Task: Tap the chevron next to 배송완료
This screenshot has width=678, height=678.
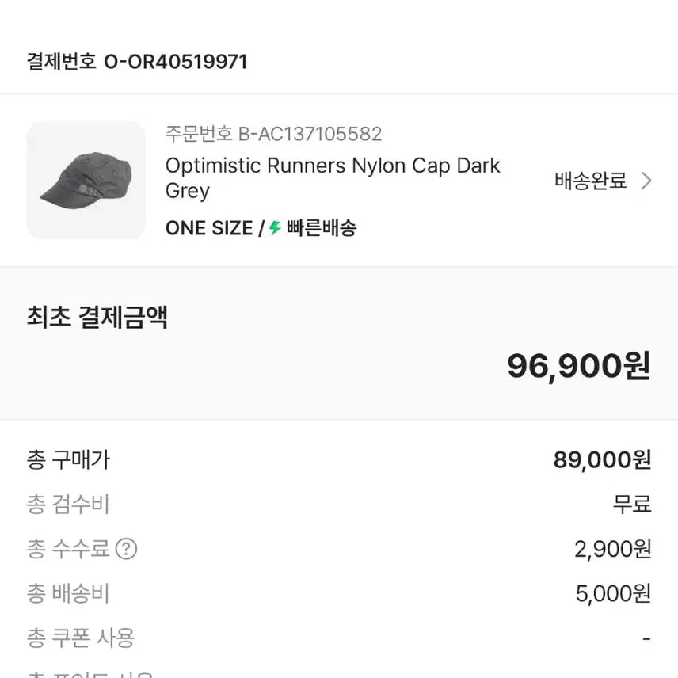Action: coord(646,181)
